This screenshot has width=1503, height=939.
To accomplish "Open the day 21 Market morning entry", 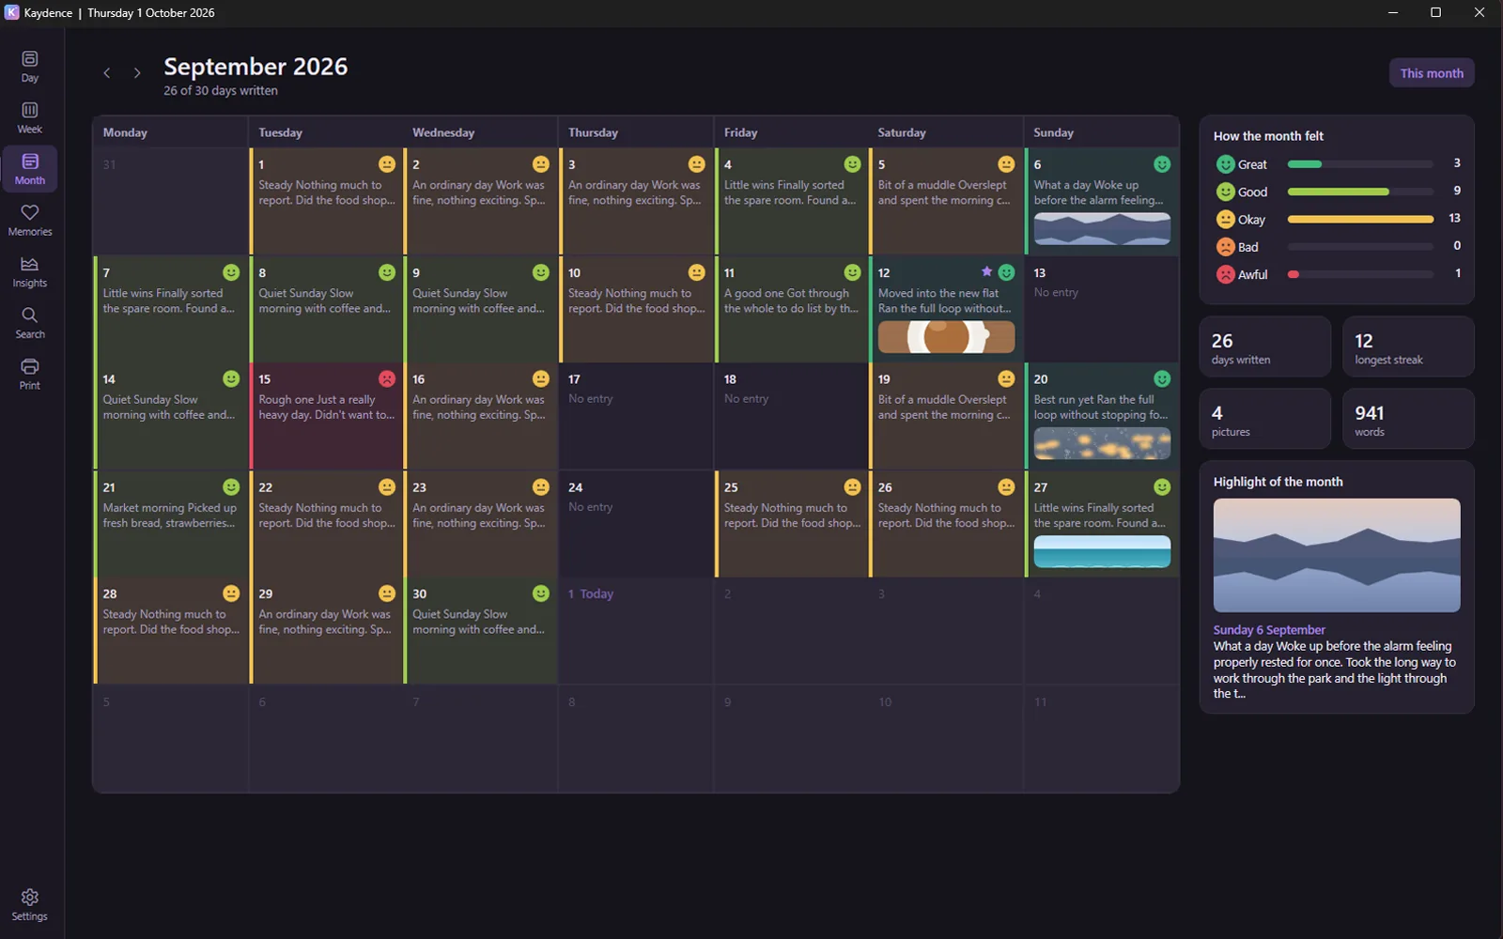I will (x=169, y=523).
